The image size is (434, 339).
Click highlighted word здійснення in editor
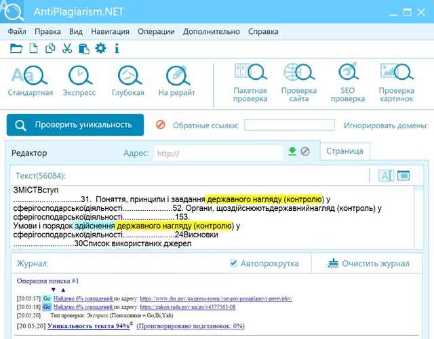94,226
